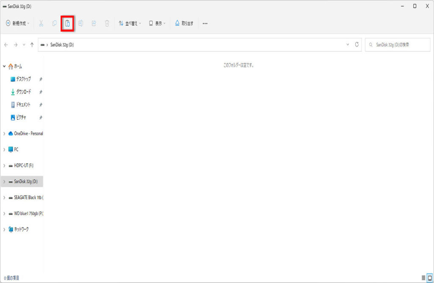The image size is (434, 283).
Task: Select ダウンロード in the navigation pane
Action: click(x=23, y=92)
